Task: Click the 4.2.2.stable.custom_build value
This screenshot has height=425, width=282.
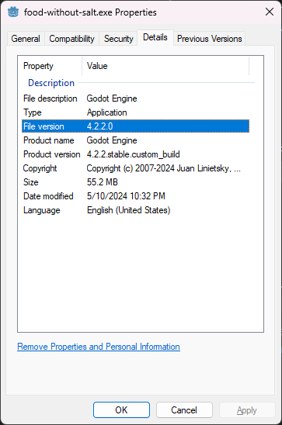Action: point(134,154)
